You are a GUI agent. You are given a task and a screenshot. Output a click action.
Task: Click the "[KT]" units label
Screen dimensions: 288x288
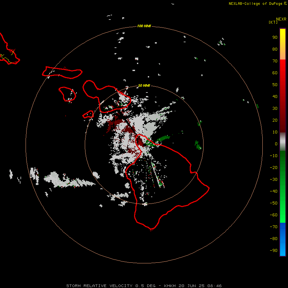coord(273,22)
